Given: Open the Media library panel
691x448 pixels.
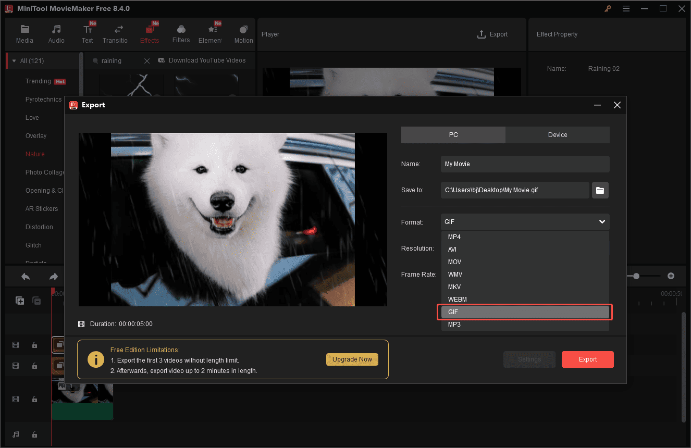Looking at the screenshot, I should pyautogui.click(x=24, y=33).
